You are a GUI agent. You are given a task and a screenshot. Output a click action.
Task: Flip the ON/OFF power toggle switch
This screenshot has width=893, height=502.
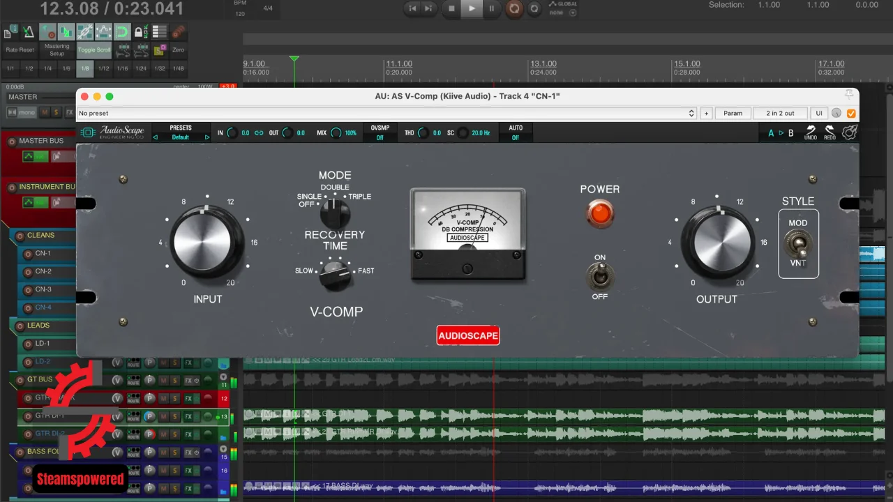coord(600,277)
